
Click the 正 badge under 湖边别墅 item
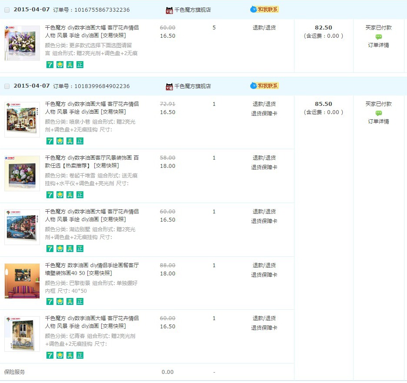(80, 249)
